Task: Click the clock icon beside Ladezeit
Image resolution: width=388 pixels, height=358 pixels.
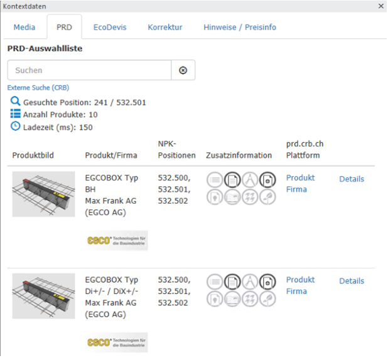Action: coord(15,126)
